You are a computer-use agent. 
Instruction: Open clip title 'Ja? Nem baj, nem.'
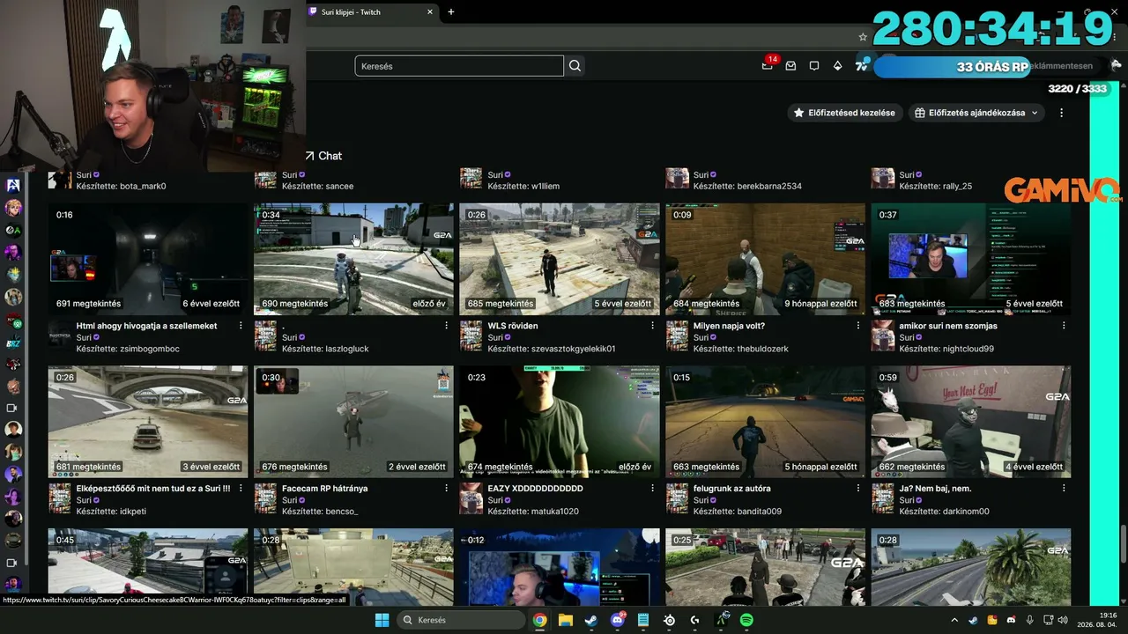[935, 489]
